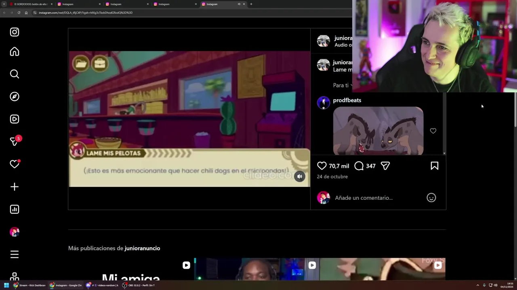This screenshot has width=517, height=290.
Task: Open Notifications heart in sidebar
Action: pyautogui.click(x=15, y=164)
